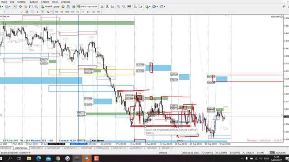Select the text label tool
289x162 pixels.
(42, 12)
